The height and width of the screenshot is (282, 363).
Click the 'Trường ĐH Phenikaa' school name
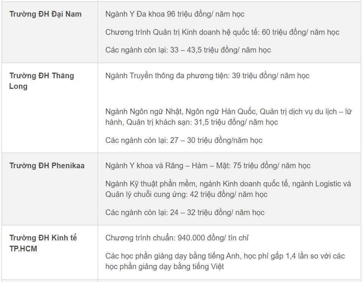click(x=47, y=166)
